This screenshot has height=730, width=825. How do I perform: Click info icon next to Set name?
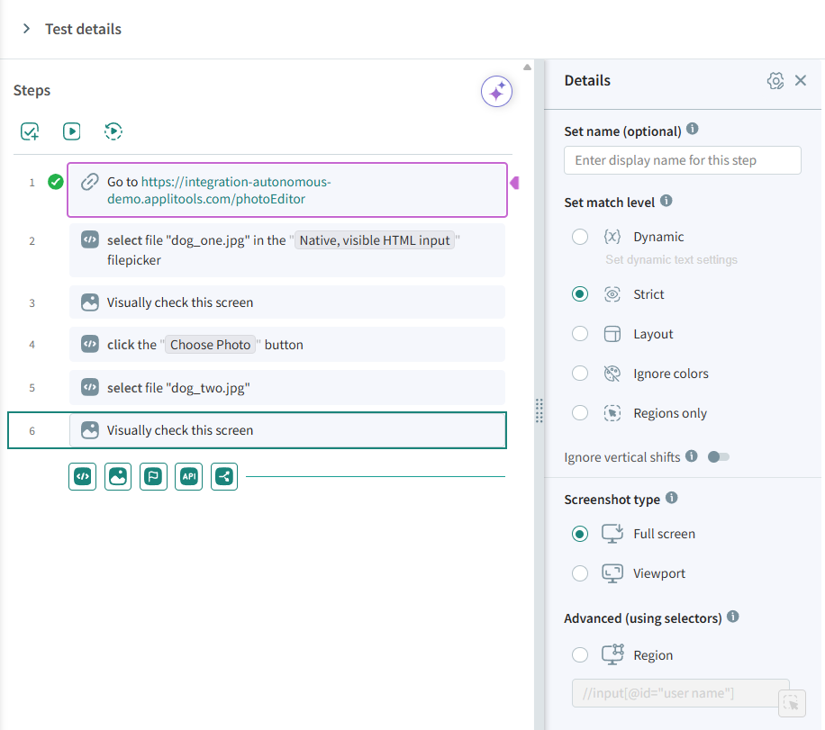tap(693, 129)
